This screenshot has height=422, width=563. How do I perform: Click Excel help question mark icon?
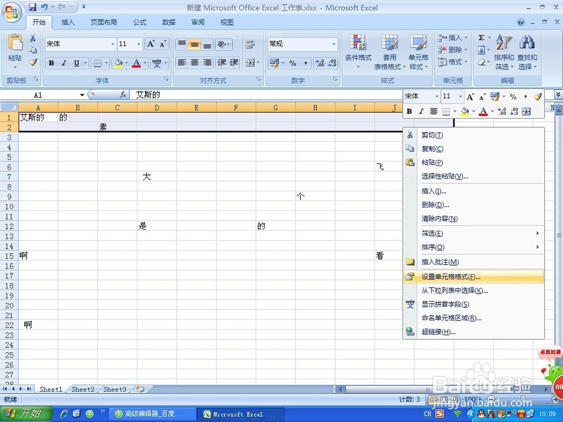click(521, 23)
